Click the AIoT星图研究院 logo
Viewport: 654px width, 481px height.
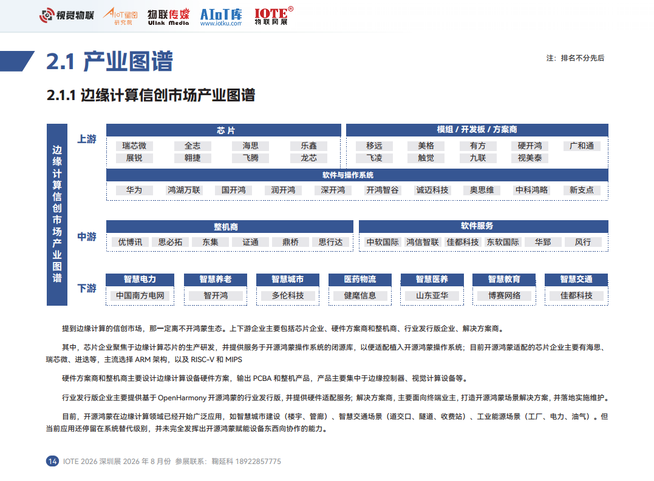tap(121, 16)
